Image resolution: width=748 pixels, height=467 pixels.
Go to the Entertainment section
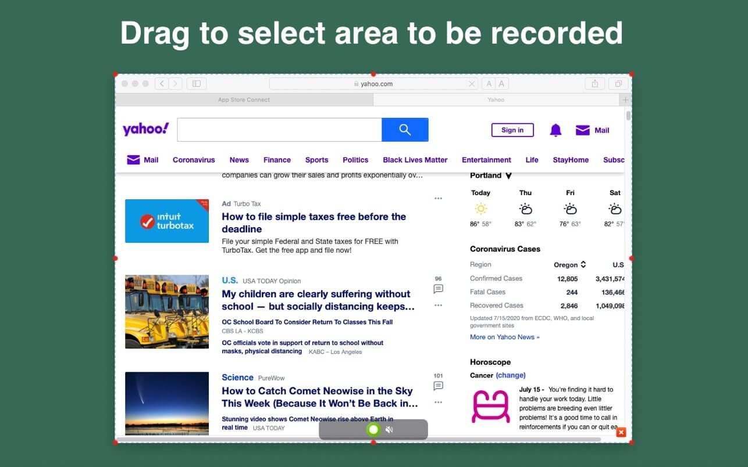[486, 160]
